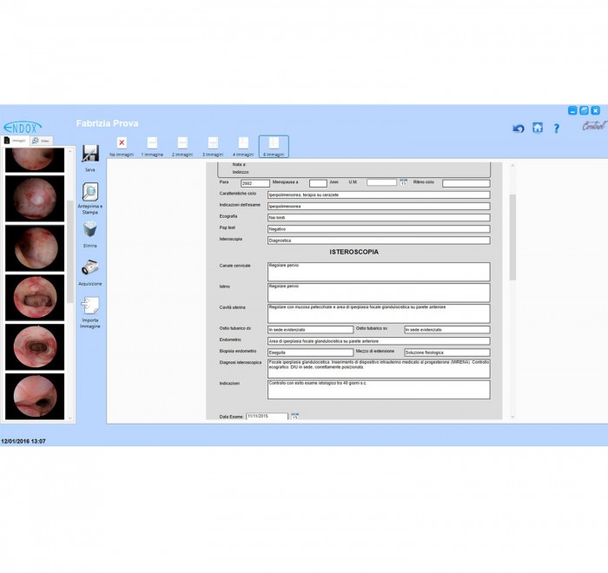Screen dimensions: 608x573
Task: Click the Pap test input field
Action: [378, 228]
